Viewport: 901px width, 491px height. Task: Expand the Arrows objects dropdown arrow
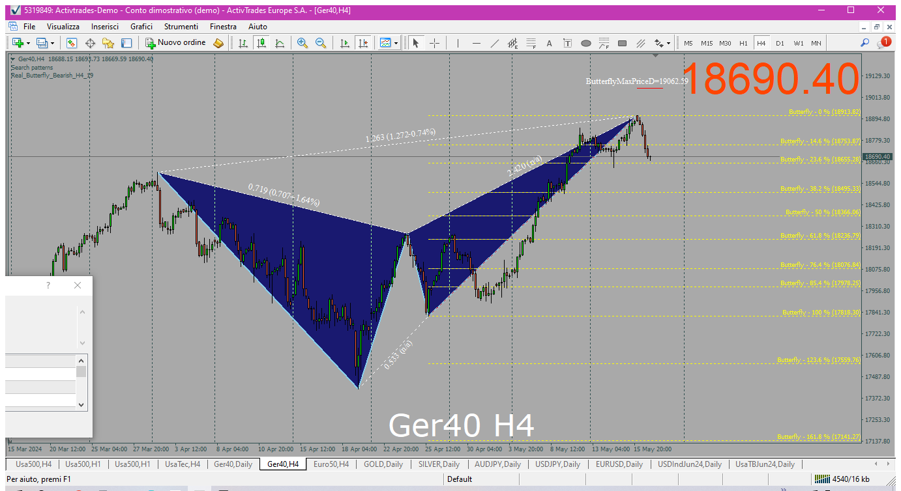[x=669, y=43]
